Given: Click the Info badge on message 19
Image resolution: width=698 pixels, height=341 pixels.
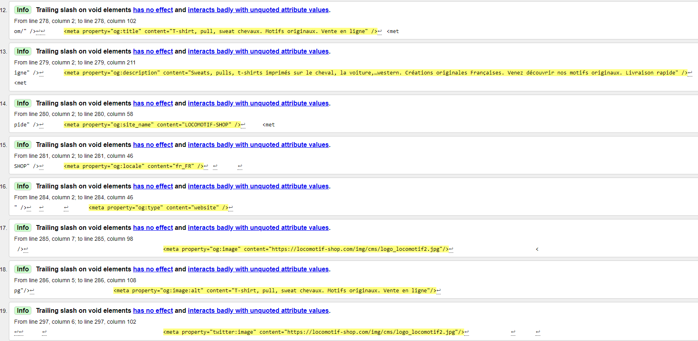Looking at the screenshot, I should (23, 310).
